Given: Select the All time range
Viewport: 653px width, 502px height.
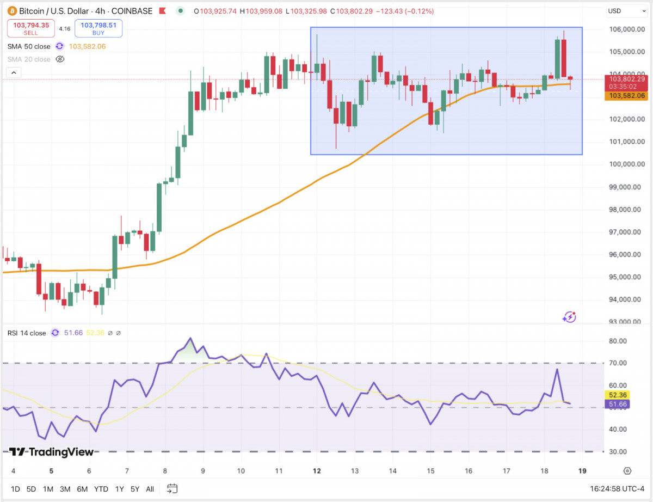Looking at the screenshot, I should click(x=150, y=489).
